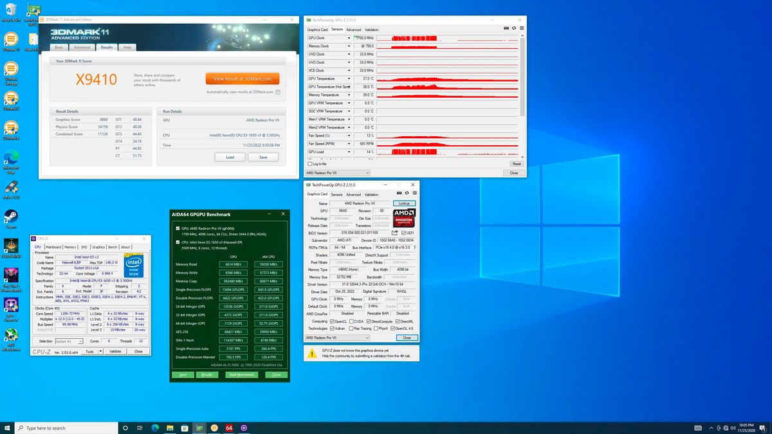
Task: Open the Elden Ring desktop shortcut
Action: (10, 247)
